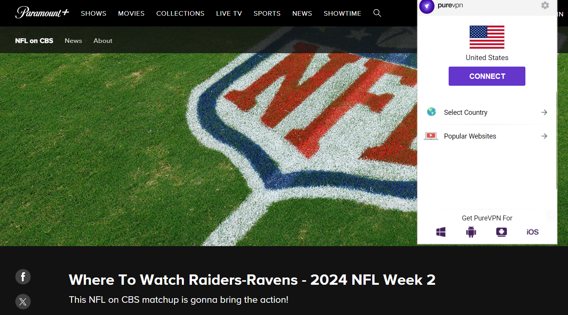568x315 pixels.
Task: Get PureVPN for Android icon
Action: click(x=471, y=232)
